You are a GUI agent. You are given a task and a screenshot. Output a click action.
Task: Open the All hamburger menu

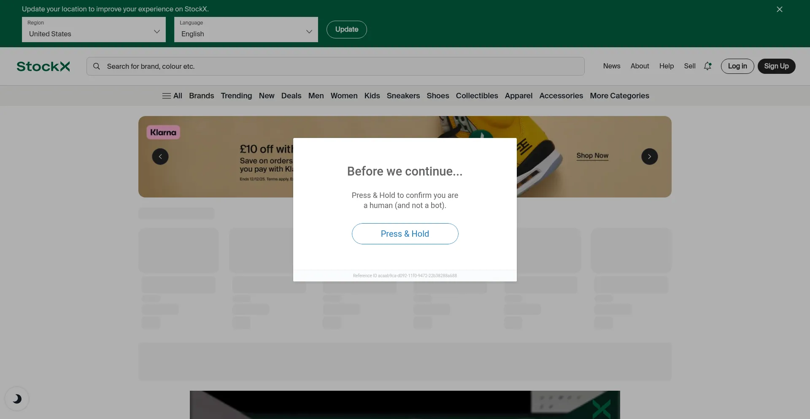(172, 96)
